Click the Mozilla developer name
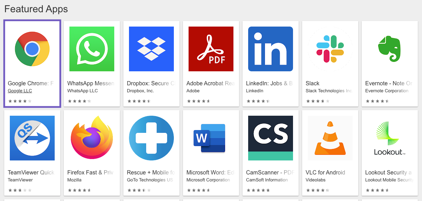 click(74, 180)
